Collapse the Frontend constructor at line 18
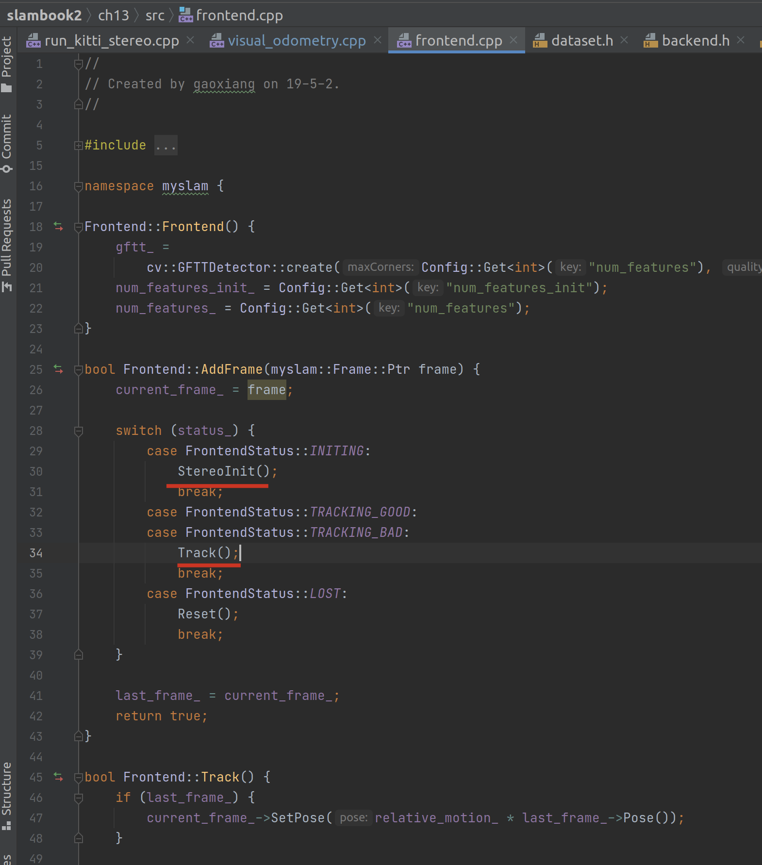This screenshot has height=865, width=762. coord(78,227)
